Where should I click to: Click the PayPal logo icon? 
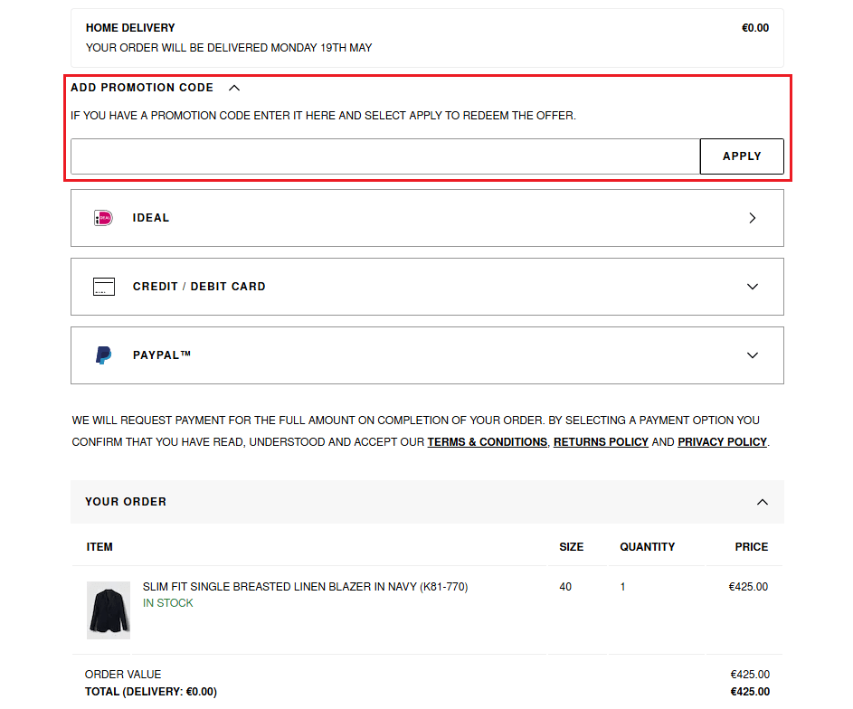(x=104, y=355)
